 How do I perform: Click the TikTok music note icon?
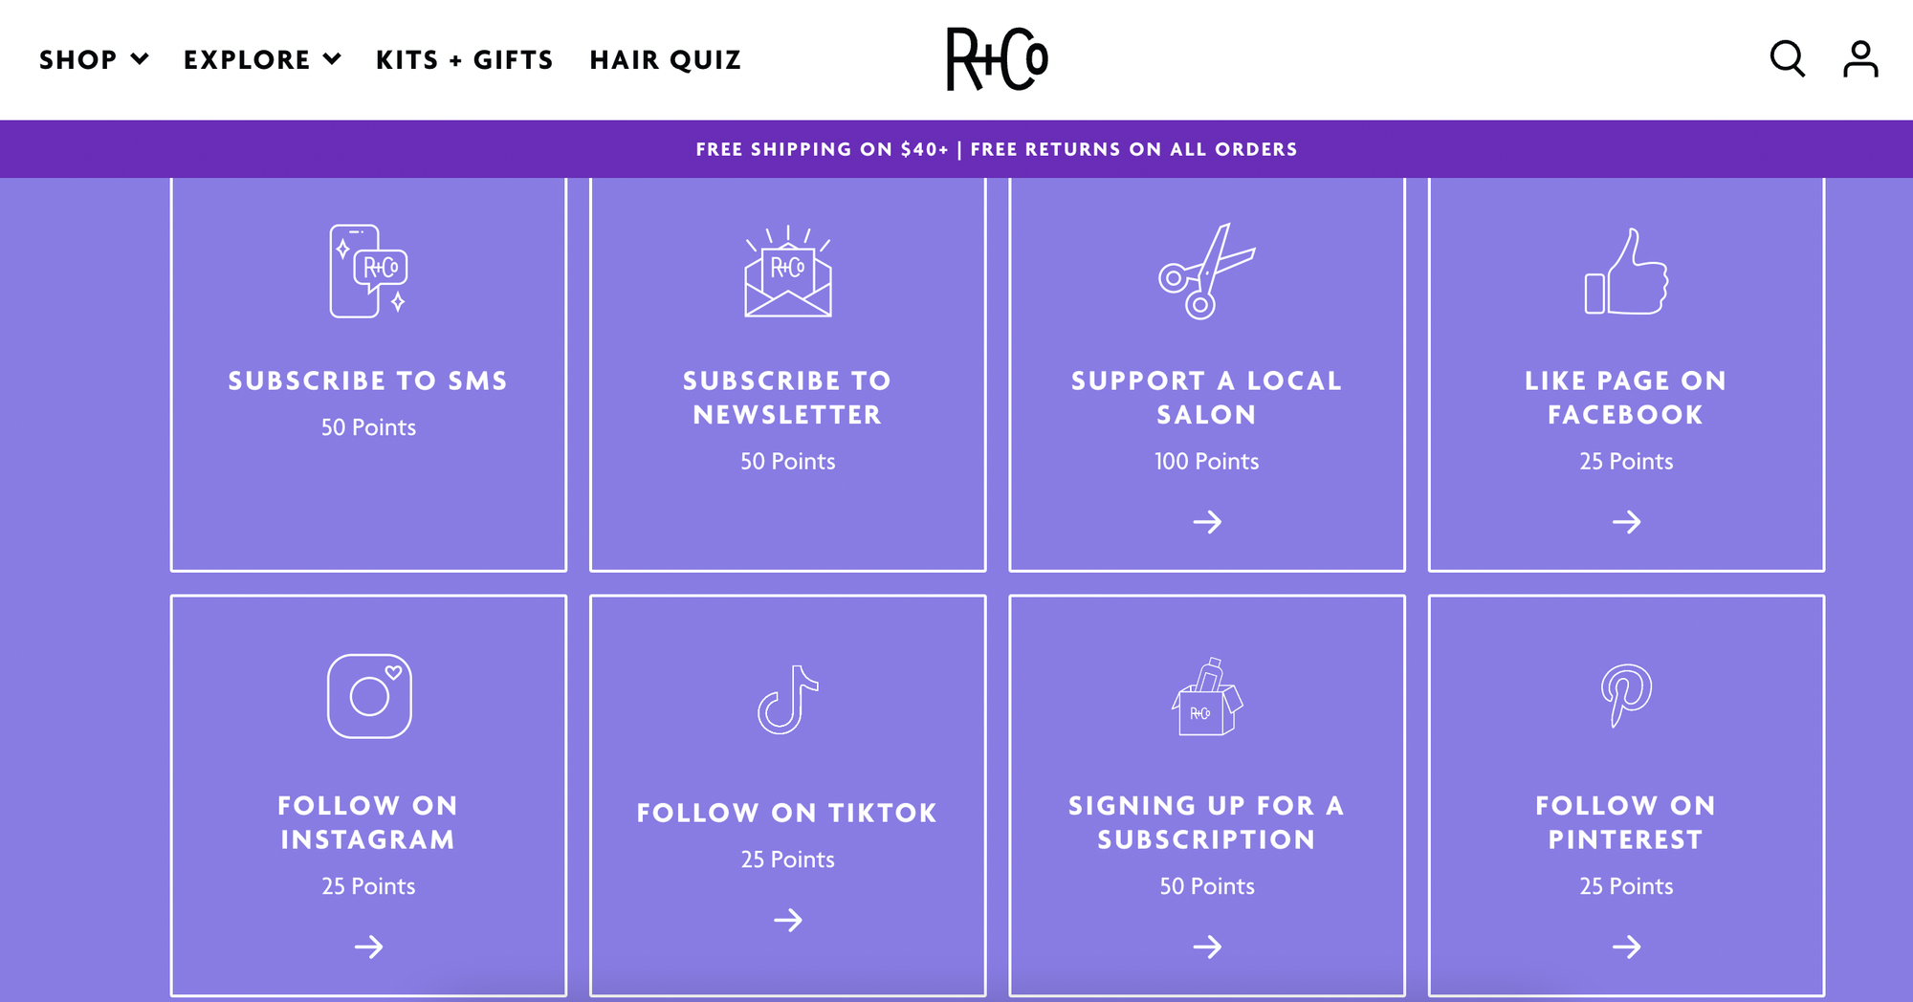tap(787, 698)
